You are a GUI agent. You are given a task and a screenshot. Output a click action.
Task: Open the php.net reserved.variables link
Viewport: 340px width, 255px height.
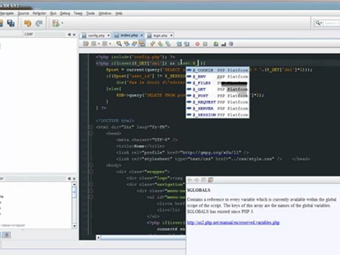coord(233,223)
